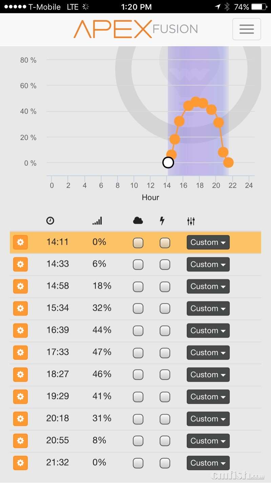271x483 pixels.
Task: Open settings gear for the 14:58 entry
Action: coord(20,286)
